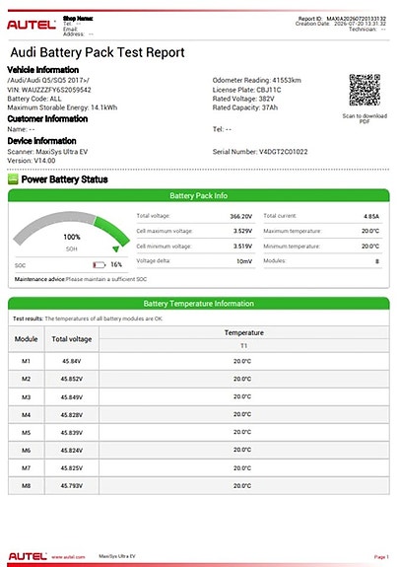This screenshot has height=567, width=399.
Task: Select the M1 module row
Action: click(x=199, y=361)
